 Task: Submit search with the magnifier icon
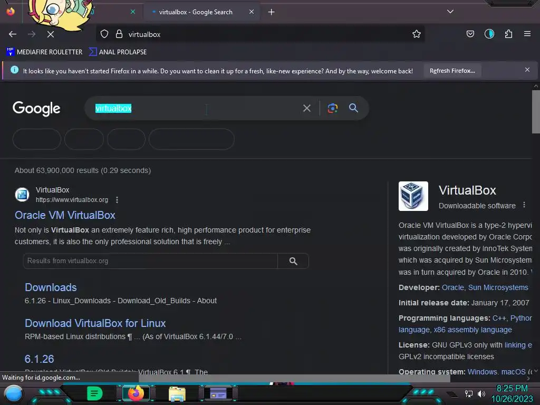tap(353, 108)
